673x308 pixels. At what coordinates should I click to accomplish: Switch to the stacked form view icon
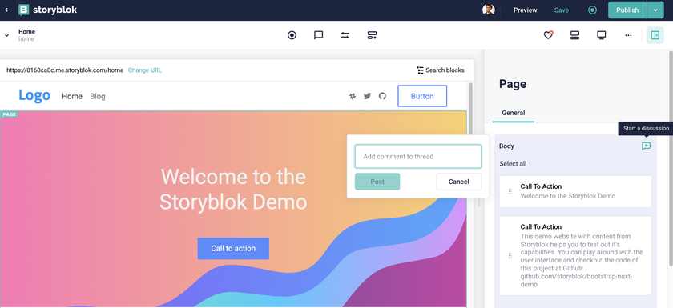click(574, 35)
